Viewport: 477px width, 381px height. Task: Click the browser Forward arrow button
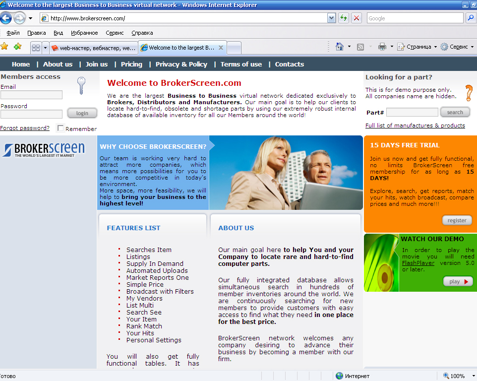coord(20,18)
